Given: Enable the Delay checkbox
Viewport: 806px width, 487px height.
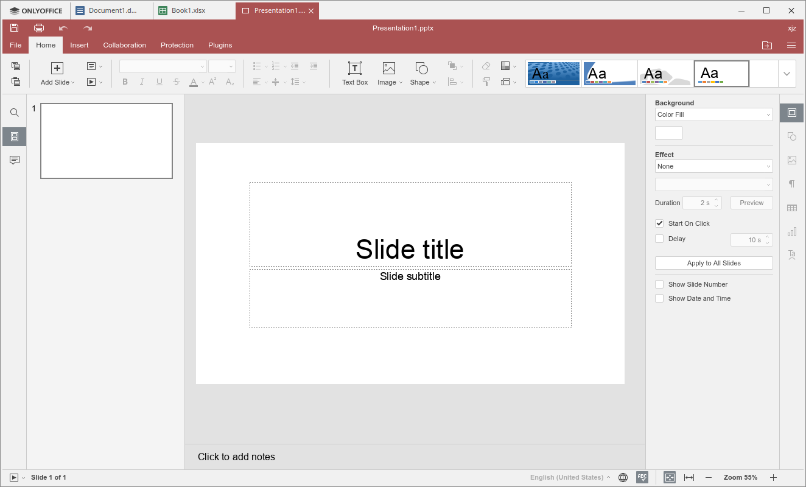Looking at the screenshot, I should [x=659, y=239].
